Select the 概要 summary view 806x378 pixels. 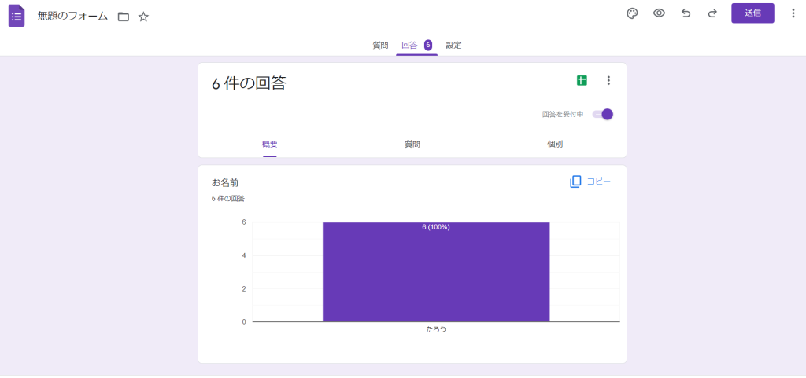pos(269,145)
